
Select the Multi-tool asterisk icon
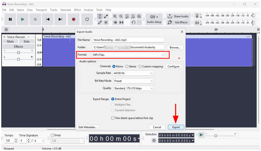(106, 22)
